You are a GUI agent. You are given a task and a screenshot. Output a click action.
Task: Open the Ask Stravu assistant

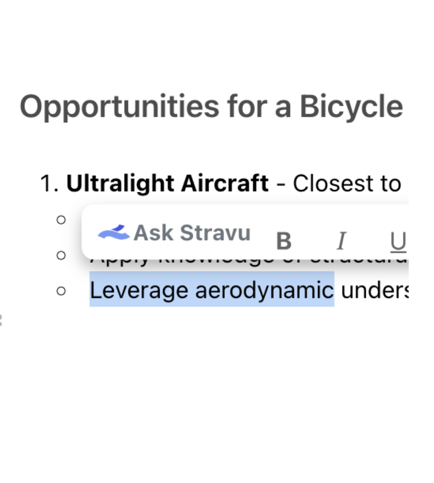tap(192, 233)
